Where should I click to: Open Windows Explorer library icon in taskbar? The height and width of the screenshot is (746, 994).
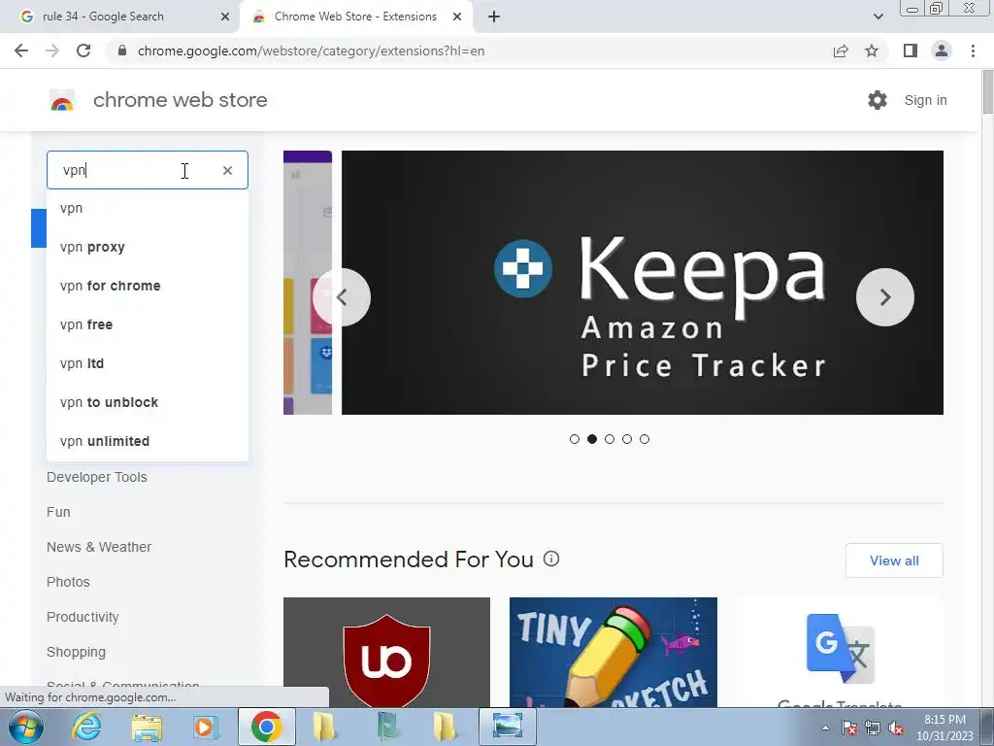click(x=147, y=727)
